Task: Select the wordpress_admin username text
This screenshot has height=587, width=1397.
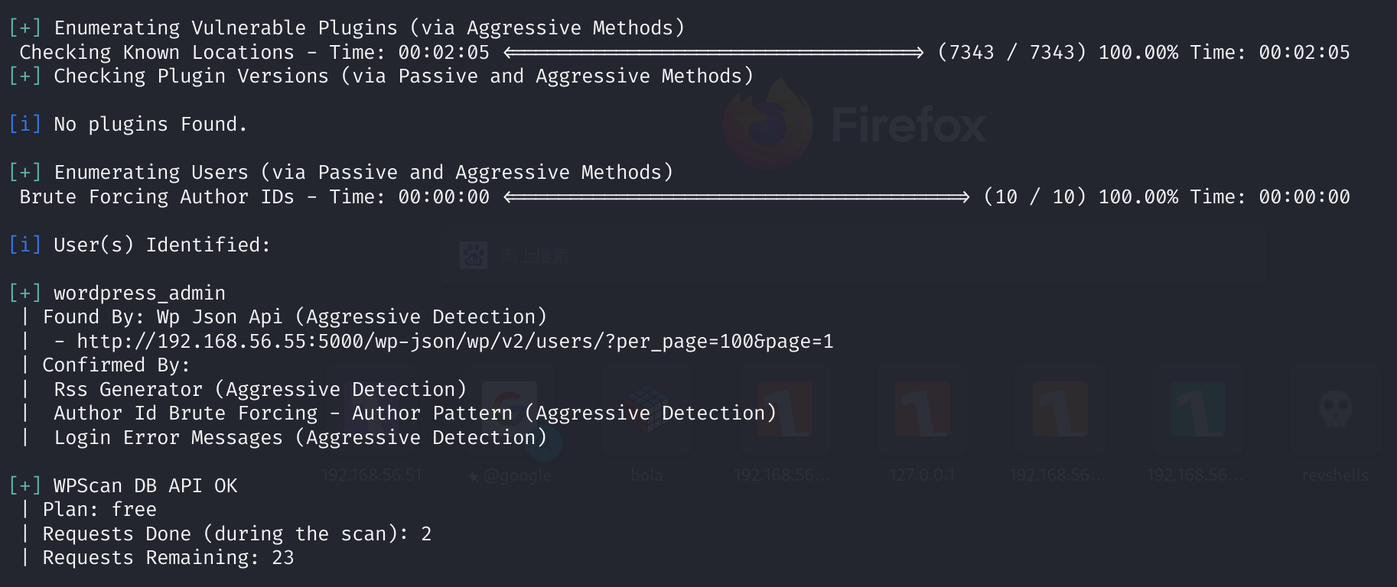Action: [x=139, y=293]
